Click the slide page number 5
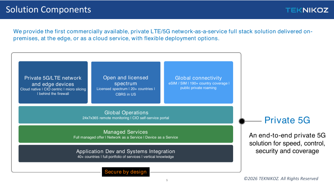 click(167, 180)
